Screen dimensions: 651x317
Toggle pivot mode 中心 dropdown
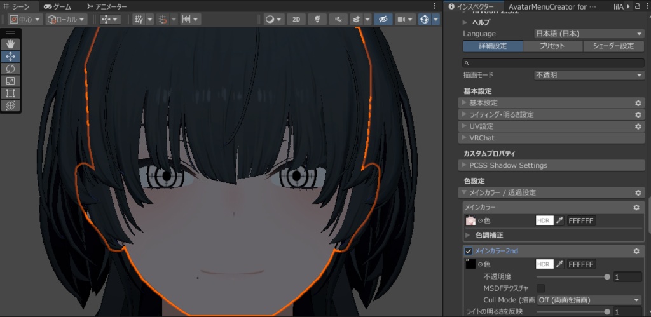click(25, 19)
